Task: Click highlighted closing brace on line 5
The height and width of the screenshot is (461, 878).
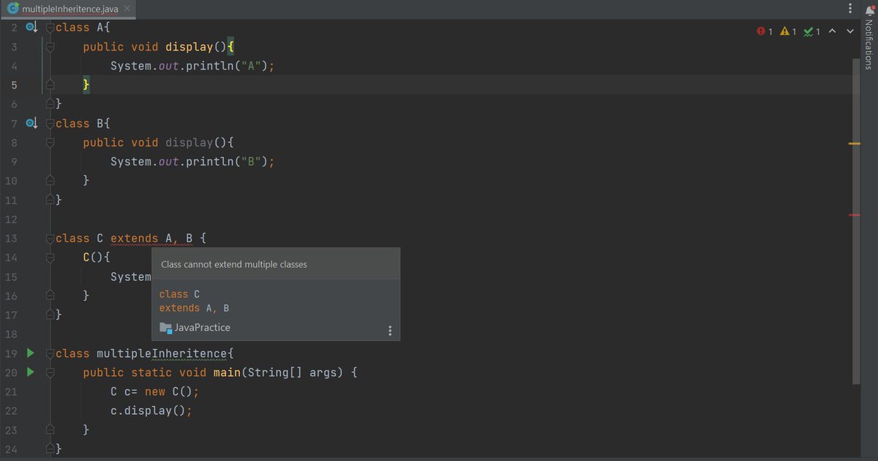Action: (86, 85)
